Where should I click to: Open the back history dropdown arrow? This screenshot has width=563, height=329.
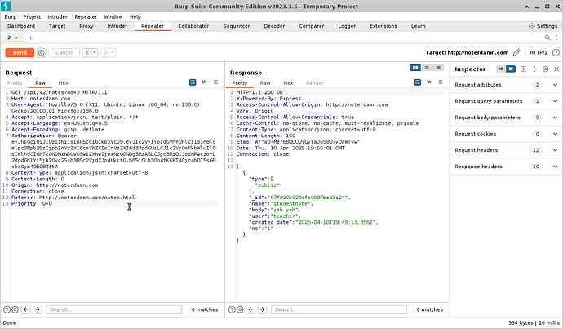pos(95,53)
